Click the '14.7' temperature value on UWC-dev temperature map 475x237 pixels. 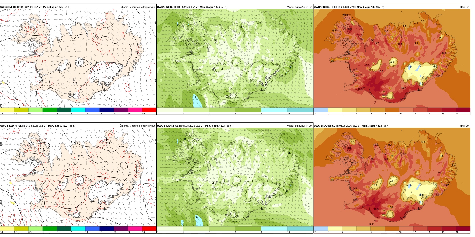440,173
